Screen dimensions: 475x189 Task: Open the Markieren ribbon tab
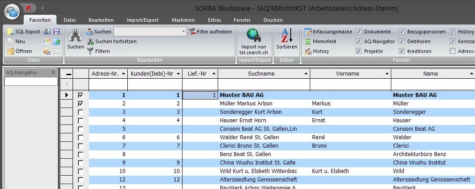click(183, 20)
